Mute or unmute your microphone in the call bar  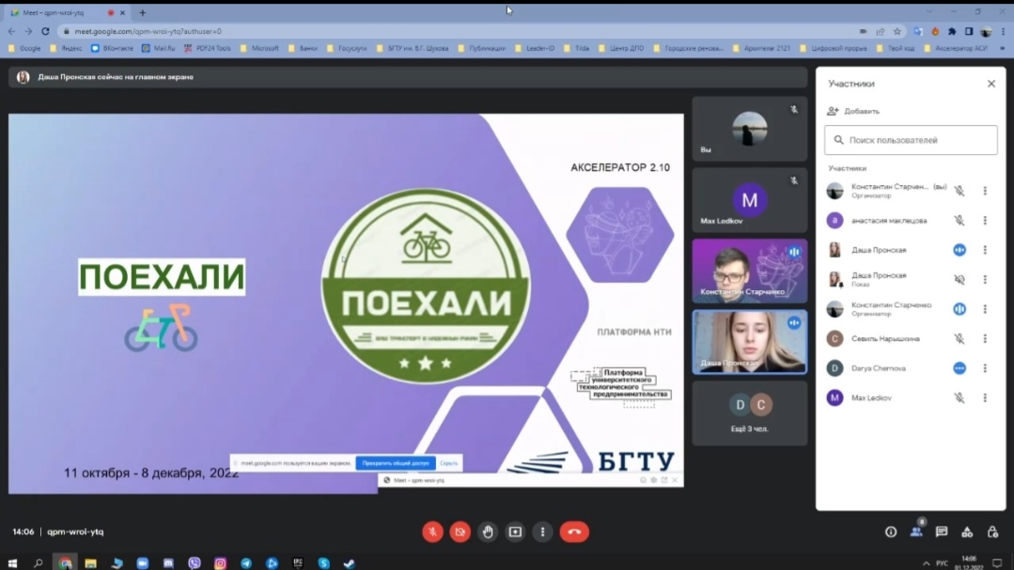[x=432, y=531]
